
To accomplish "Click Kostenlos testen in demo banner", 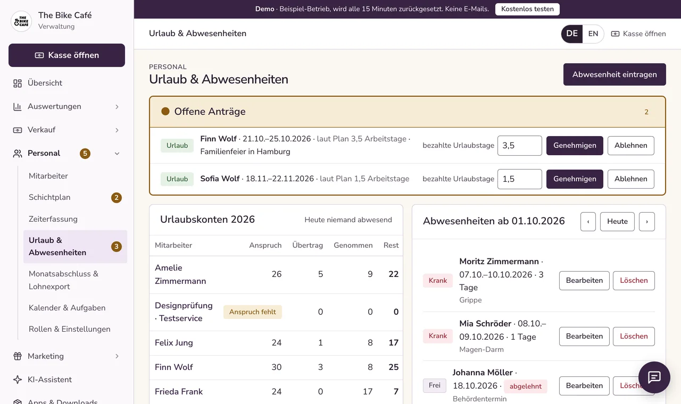I will tap(527, 9).
